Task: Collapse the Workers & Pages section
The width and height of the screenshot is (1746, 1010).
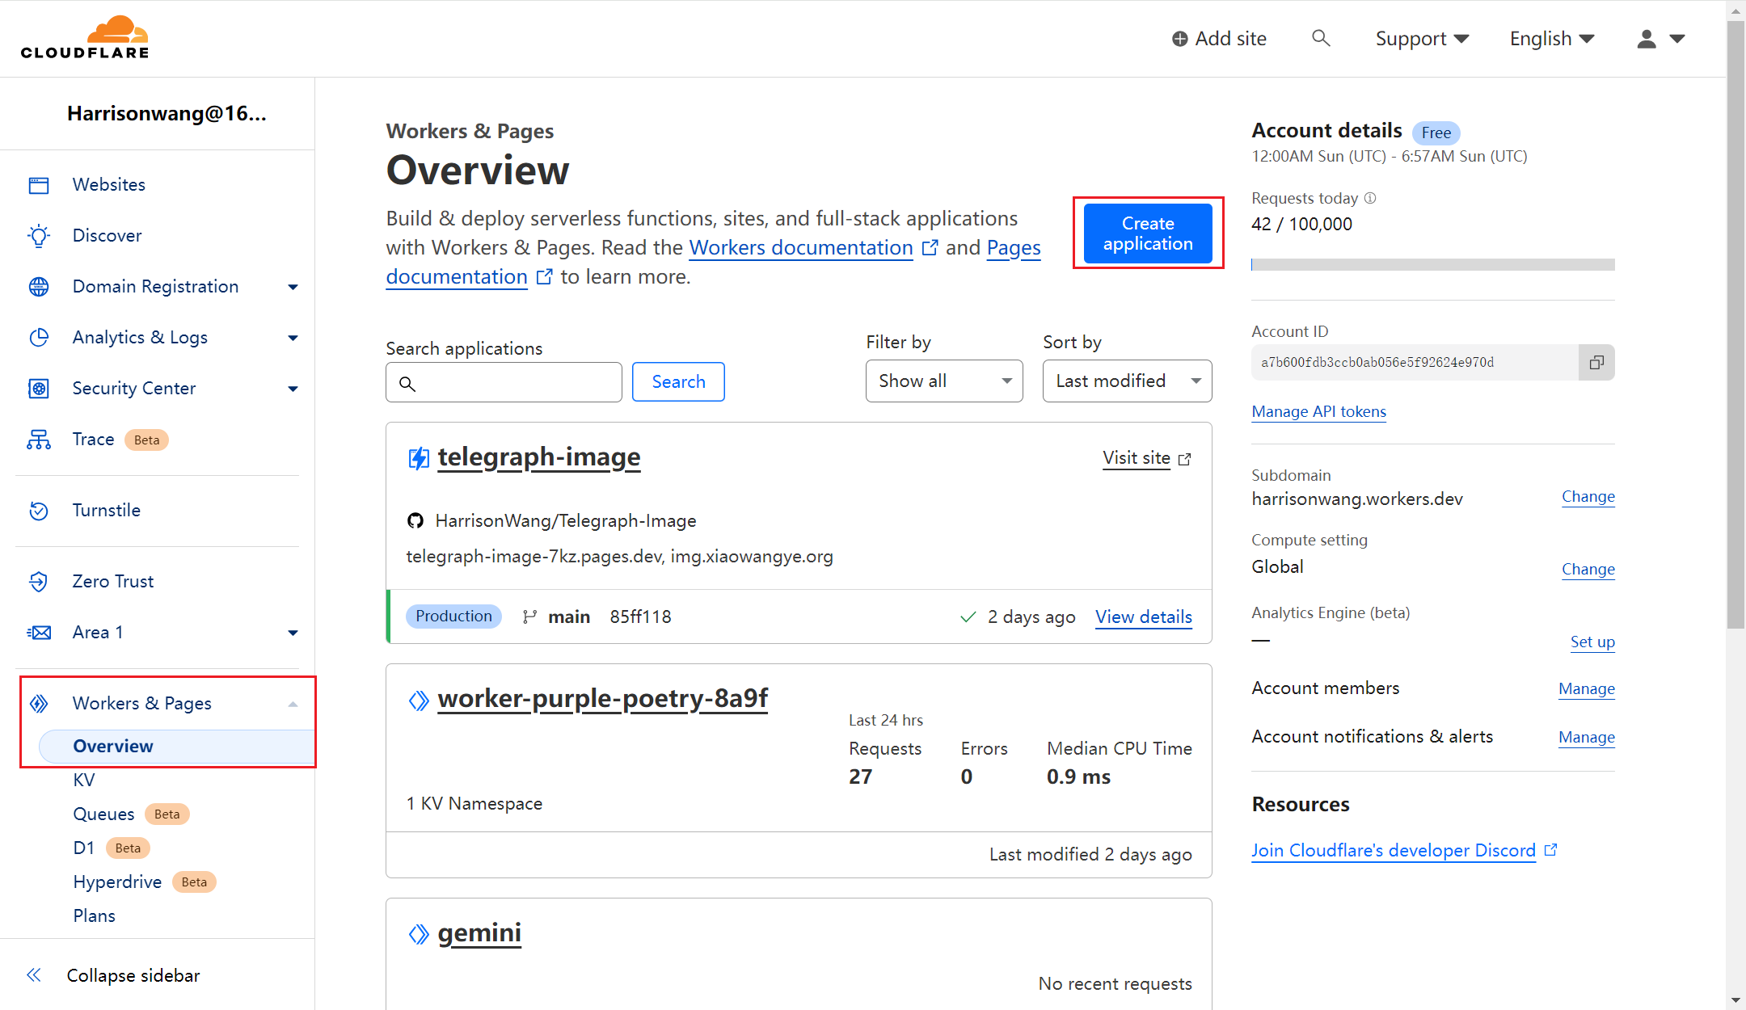Action: point(293,704)
